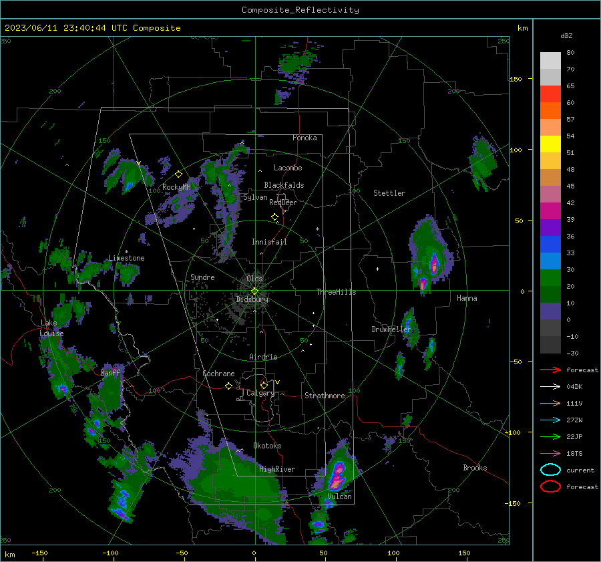
Task: Click the Okotoks city label
Action: point(267,446)
